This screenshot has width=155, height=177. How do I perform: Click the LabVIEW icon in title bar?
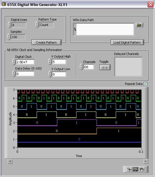tap(3, 4)
